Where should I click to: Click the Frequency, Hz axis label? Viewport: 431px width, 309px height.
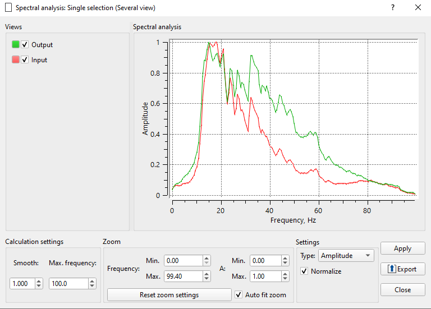point(293,220)
